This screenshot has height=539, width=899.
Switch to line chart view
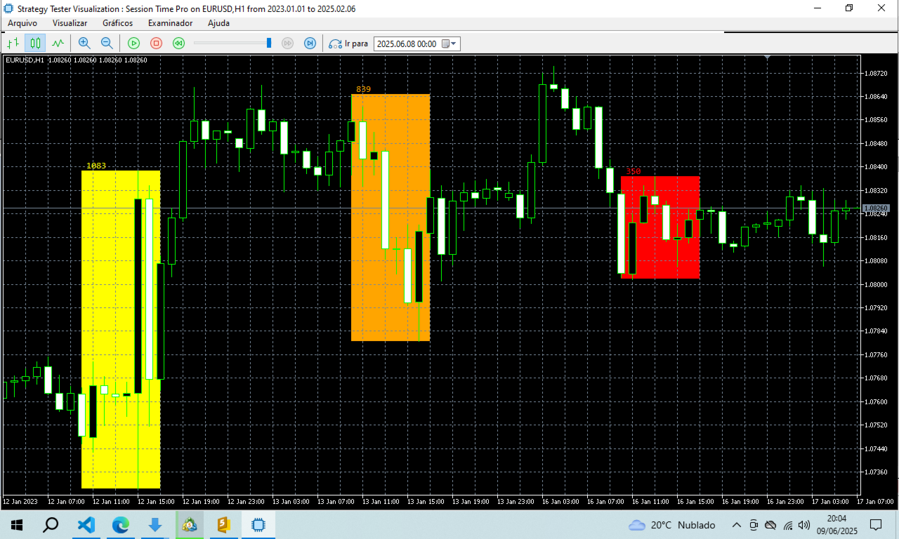(x=58, y=43)
